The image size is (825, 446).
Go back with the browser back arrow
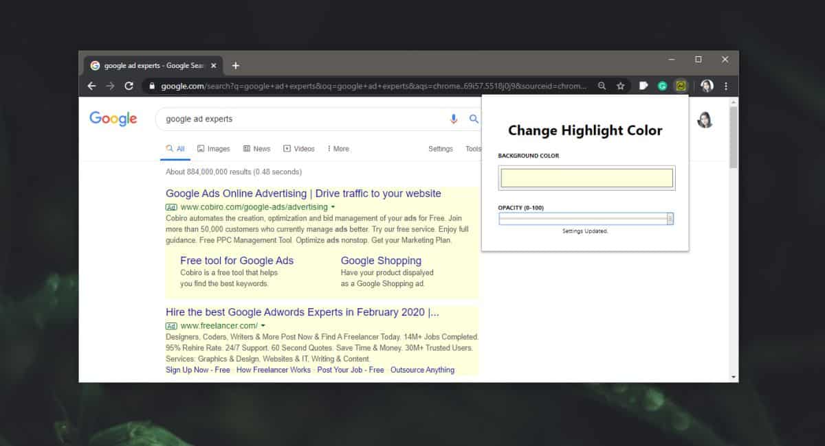click(x=92, y=86)
